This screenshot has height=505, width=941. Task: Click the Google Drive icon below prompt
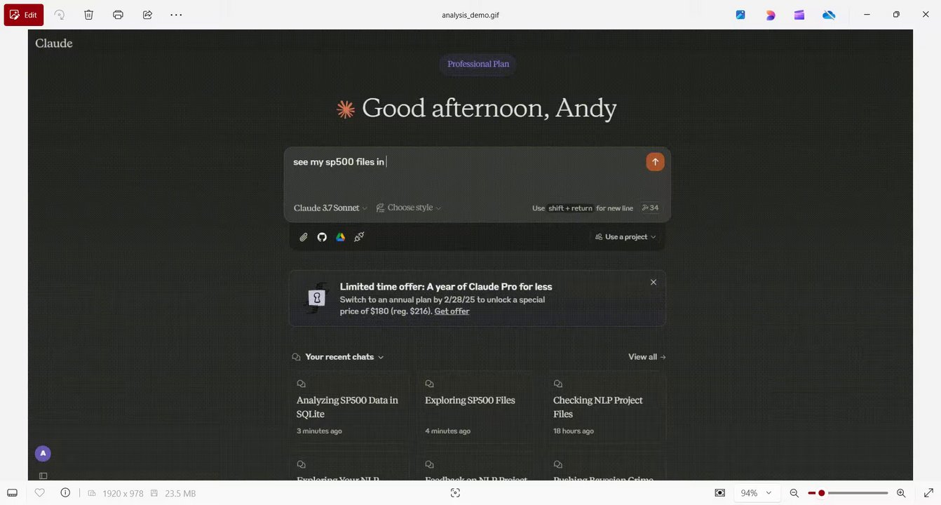(340, 237)
